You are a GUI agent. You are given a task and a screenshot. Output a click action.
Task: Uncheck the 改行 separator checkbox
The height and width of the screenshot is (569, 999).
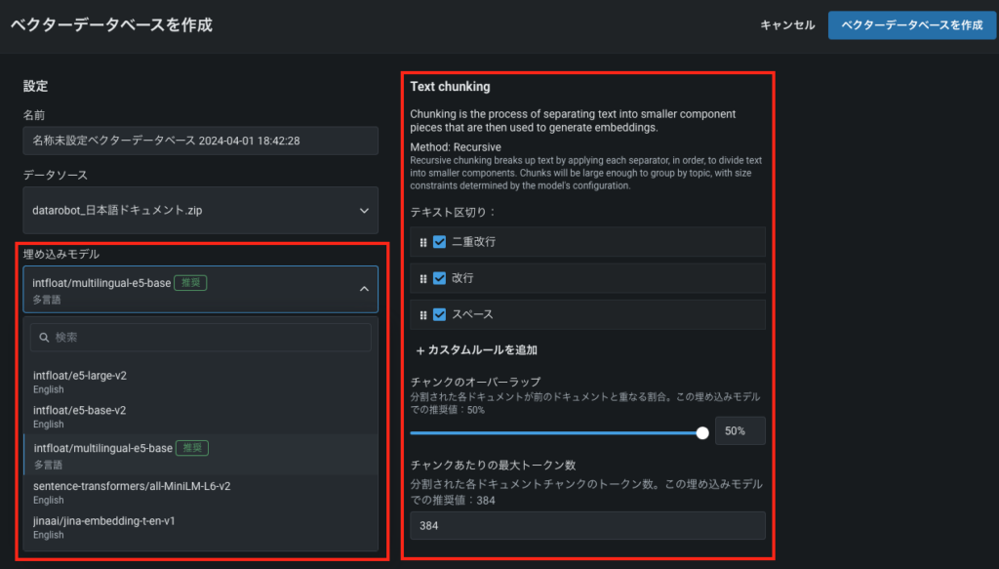[x=440, y=278]
